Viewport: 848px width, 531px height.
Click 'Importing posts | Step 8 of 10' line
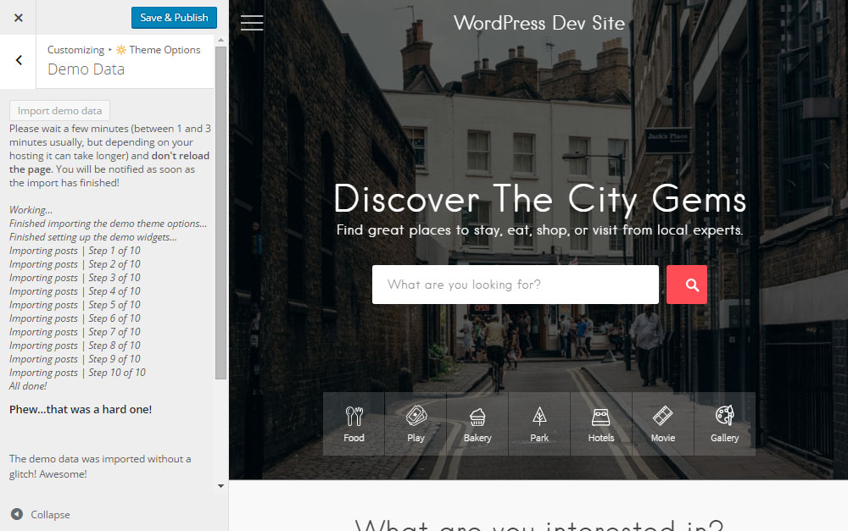75,346
